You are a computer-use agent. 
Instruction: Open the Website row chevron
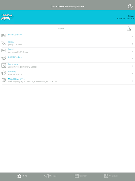[x=132, y=74]
